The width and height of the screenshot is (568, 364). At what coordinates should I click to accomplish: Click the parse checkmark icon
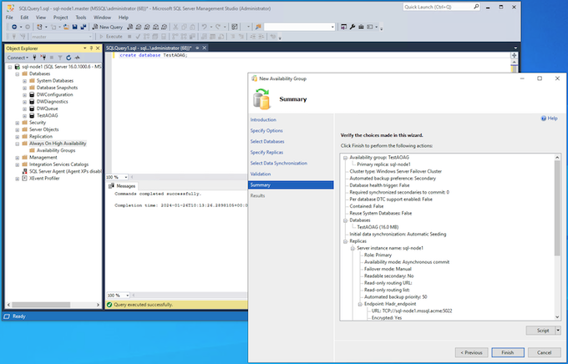(138, 37)
